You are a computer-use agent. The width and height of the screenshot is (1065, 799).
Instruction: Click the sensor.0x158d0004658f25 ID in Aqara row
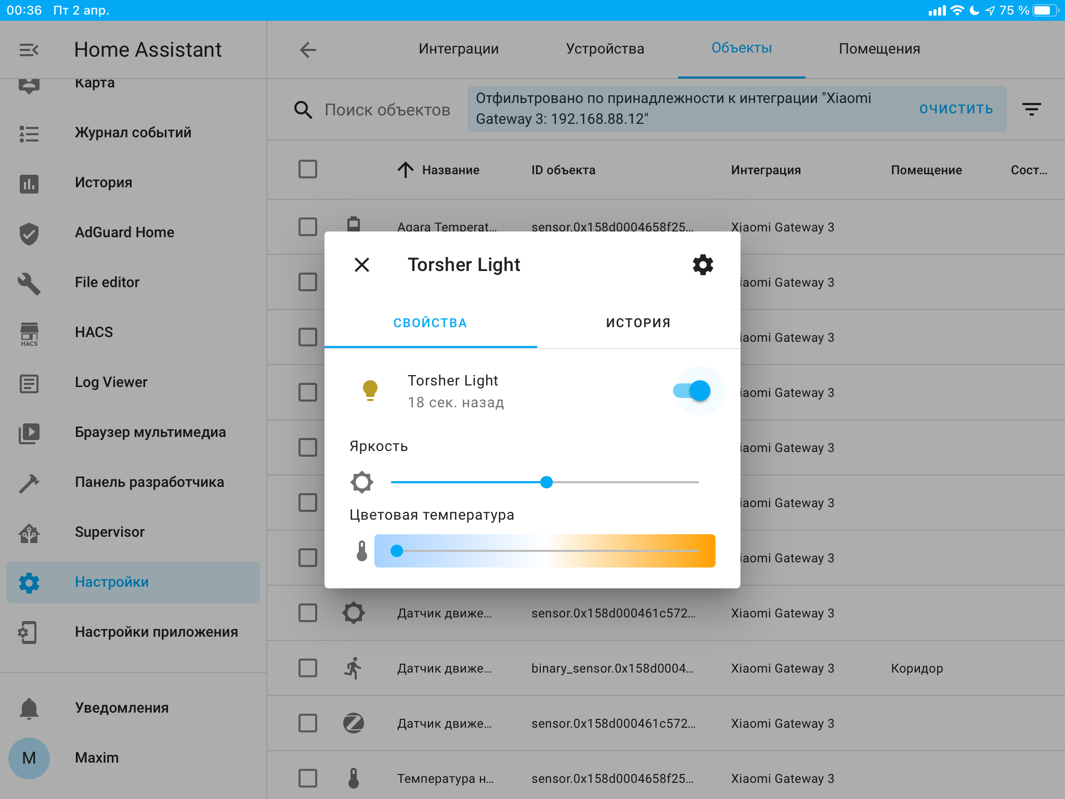[612, 227]
